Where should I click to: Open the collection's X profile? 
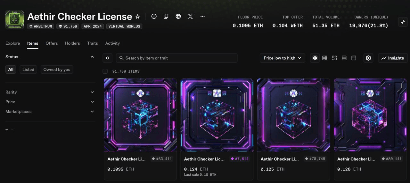point(190,16)
